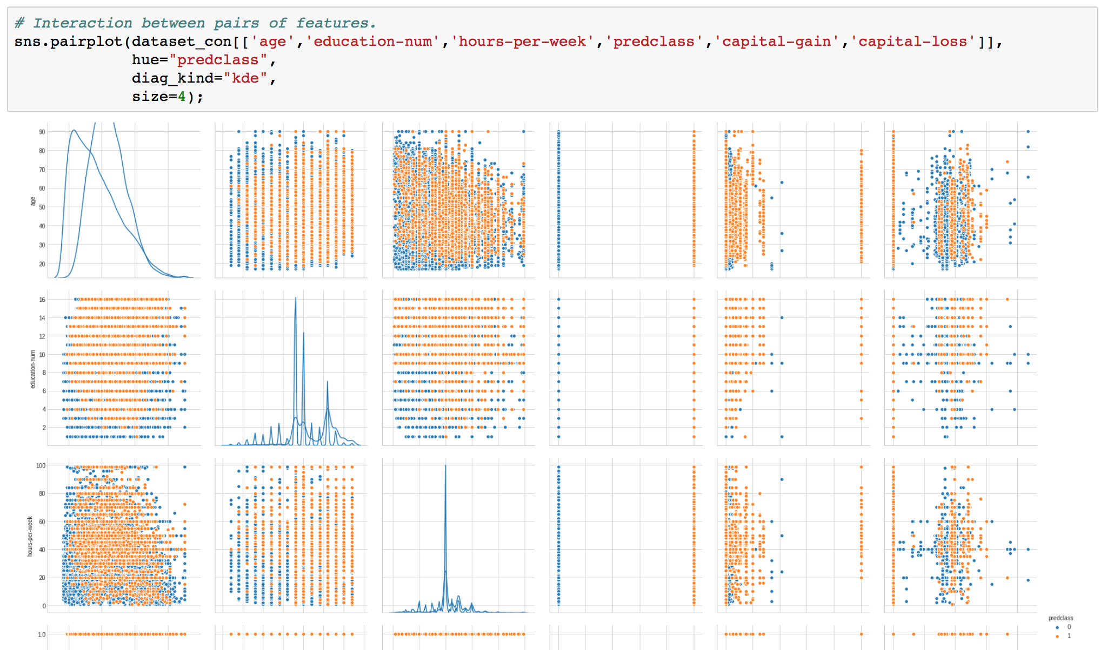
Task: Click tick label 90 on age axis
Action: point(42,132)
